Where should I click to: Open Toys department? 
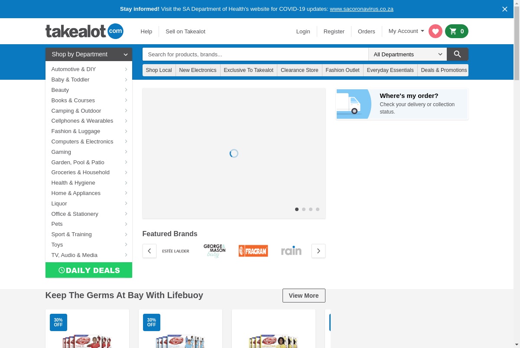click(x=89, y=245)
